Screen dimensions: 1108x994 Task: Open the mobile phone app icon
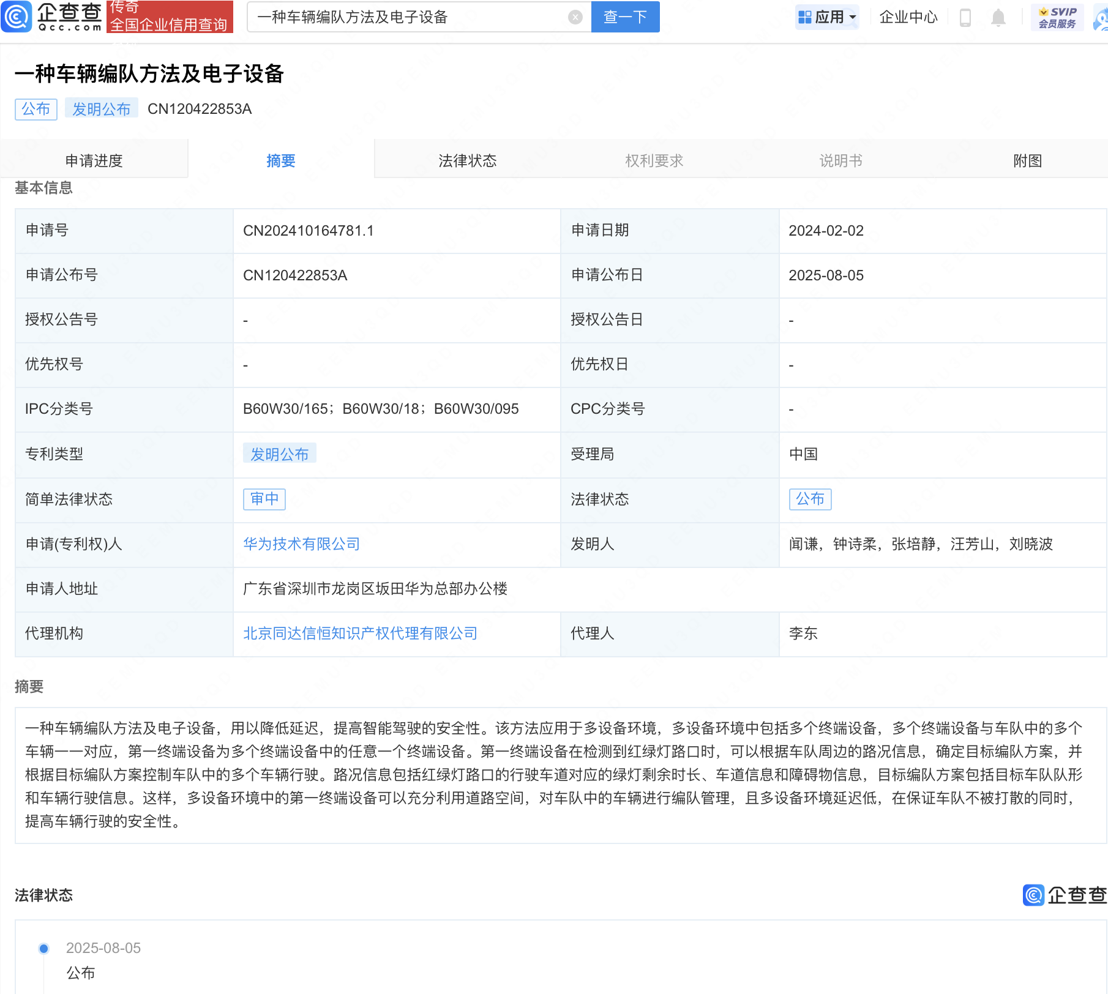(965, 17)
